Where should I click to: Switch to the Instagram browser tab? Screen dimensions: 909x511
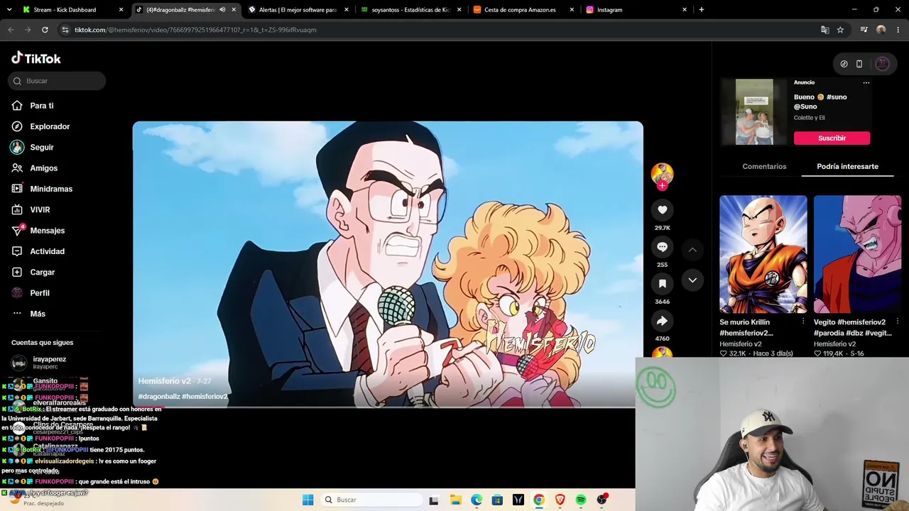[x=609, y=10]
